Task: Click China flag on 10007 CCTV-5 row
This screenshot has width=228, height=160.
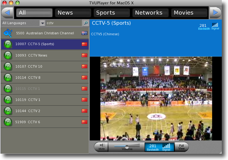Action: [84, 44]
